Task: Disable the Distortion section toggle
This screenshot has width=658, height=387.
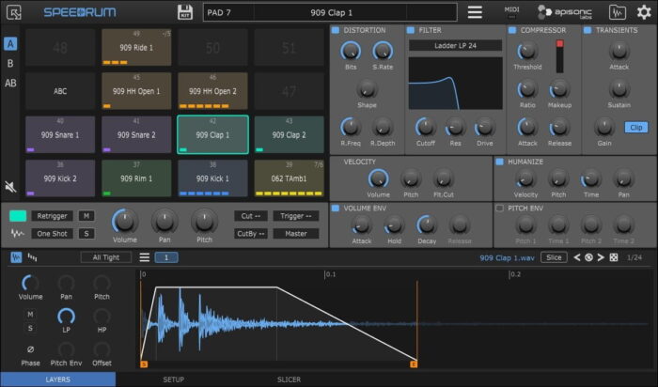Action: click(x=336, y=30)
